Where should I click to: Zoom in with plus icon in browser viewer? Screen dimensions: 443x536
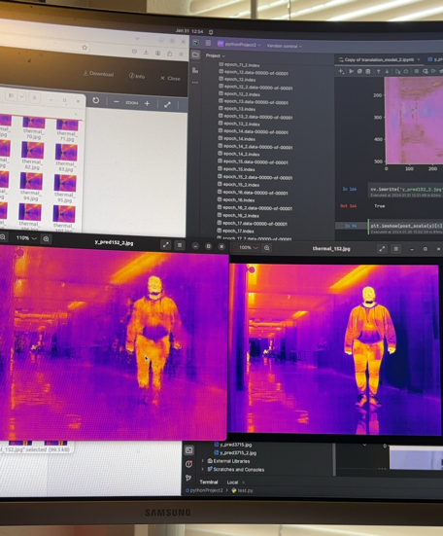pyautogui.click(x=147, y=103)
